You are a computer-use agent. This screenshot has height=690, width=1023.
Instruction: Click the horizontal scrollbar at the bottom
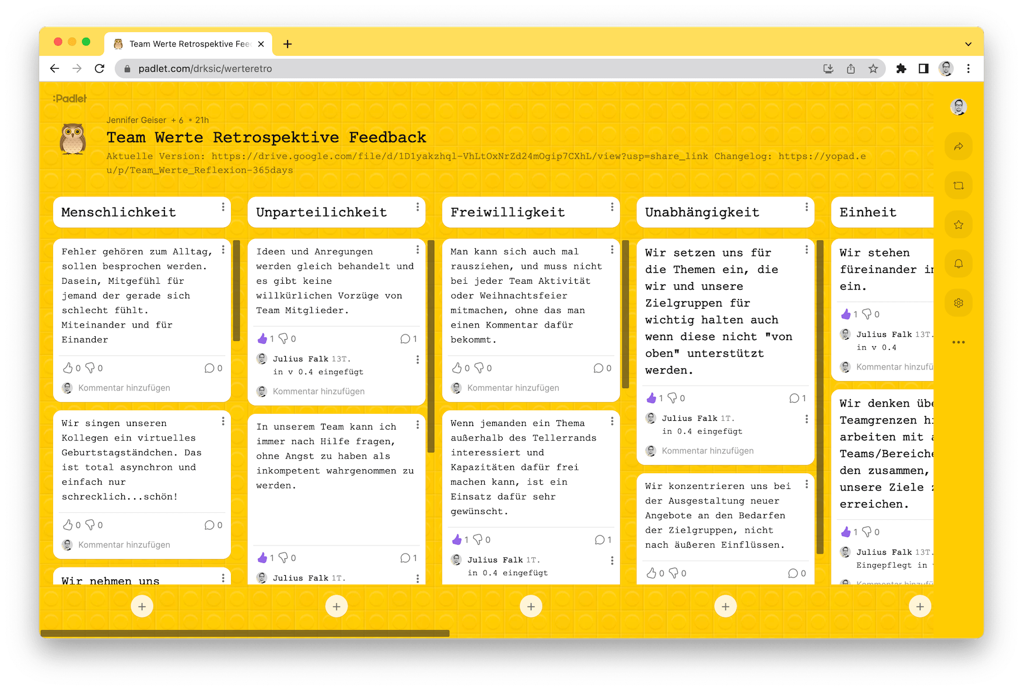point(245,633)
